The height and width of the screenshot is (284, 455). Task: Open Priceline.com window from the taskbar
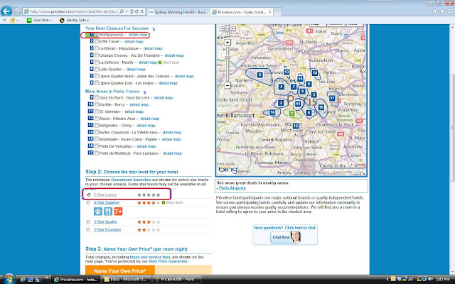click(75, 280)
